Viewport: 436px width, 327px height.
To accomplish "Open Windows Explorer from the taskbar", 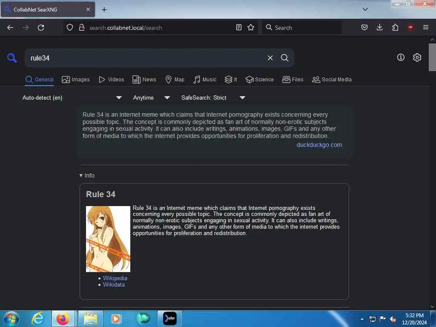I will pos(91,318).
